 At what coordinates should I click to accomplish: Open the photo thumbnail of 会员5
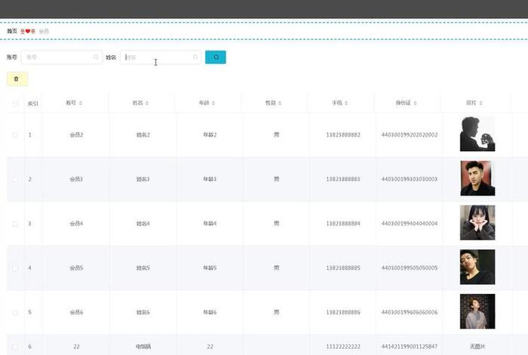[x=477, y=267]
